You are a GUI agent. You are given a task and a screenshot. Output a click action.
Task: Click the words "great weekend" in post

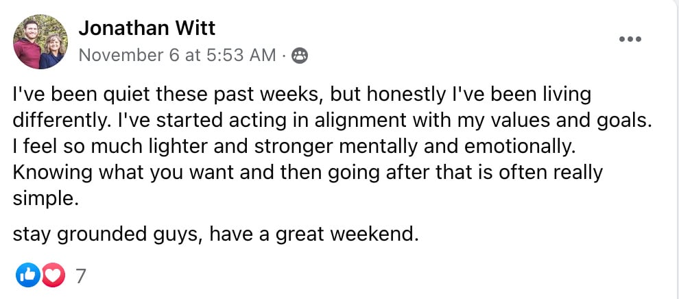(x=347, y=235)
